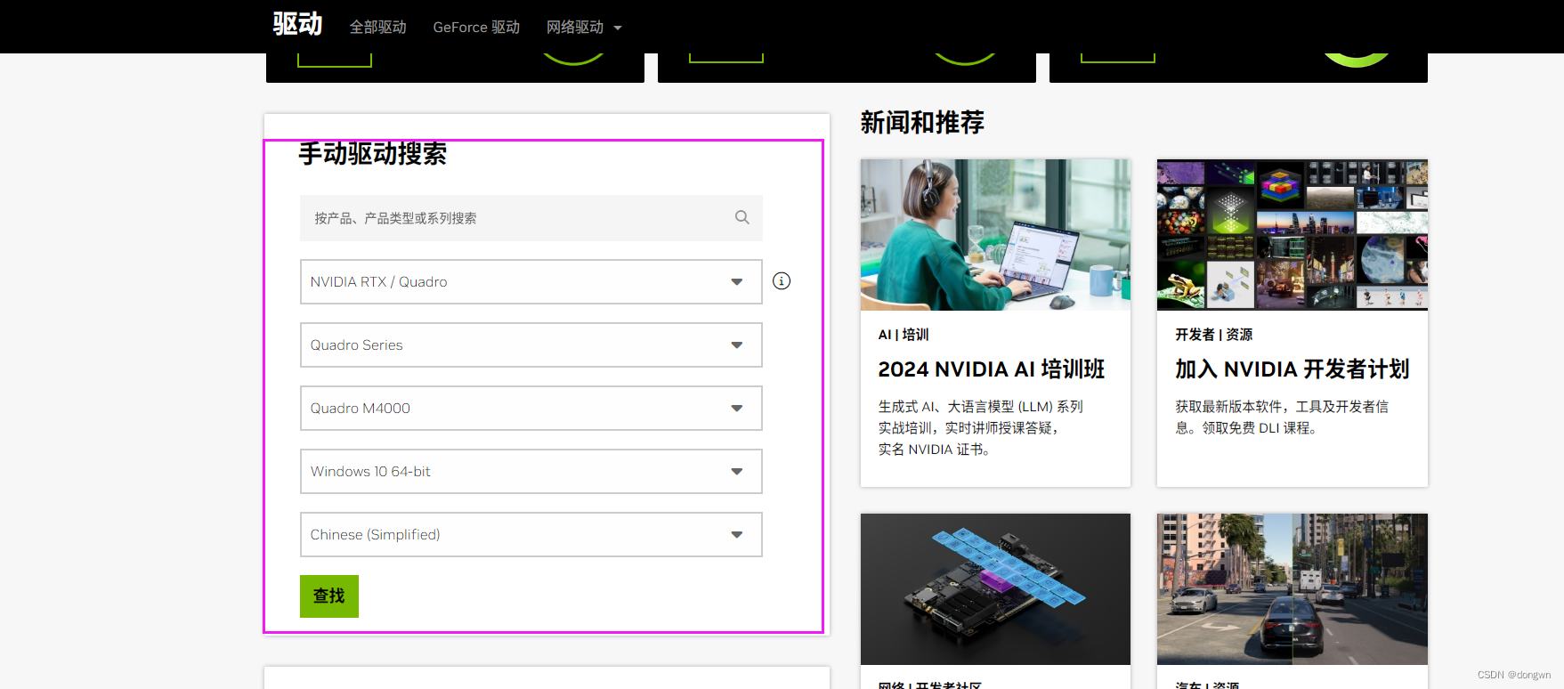The width and height of the screenshot is (1564, 689).
Task: Open the Jetson board thumbnail image
Action: [x=995, y=589]
